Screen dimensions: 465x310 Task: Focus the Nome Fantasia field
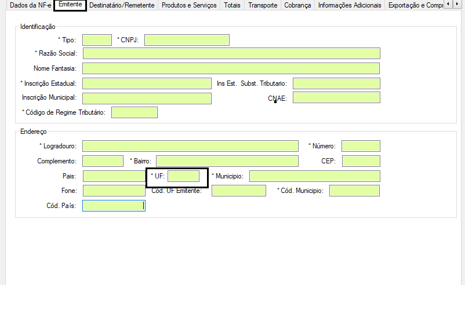pos(231,68)
